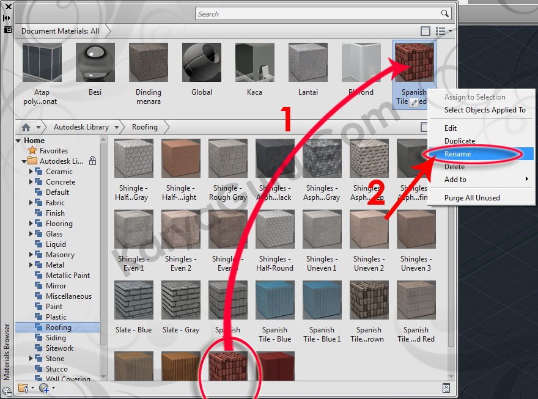This screenshot has width=538, height=399.
Task: Toggle the document materials panel display button
Action: 426,31
